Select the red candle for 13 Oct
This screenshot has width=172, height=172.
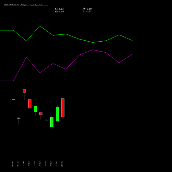[30, 104]
